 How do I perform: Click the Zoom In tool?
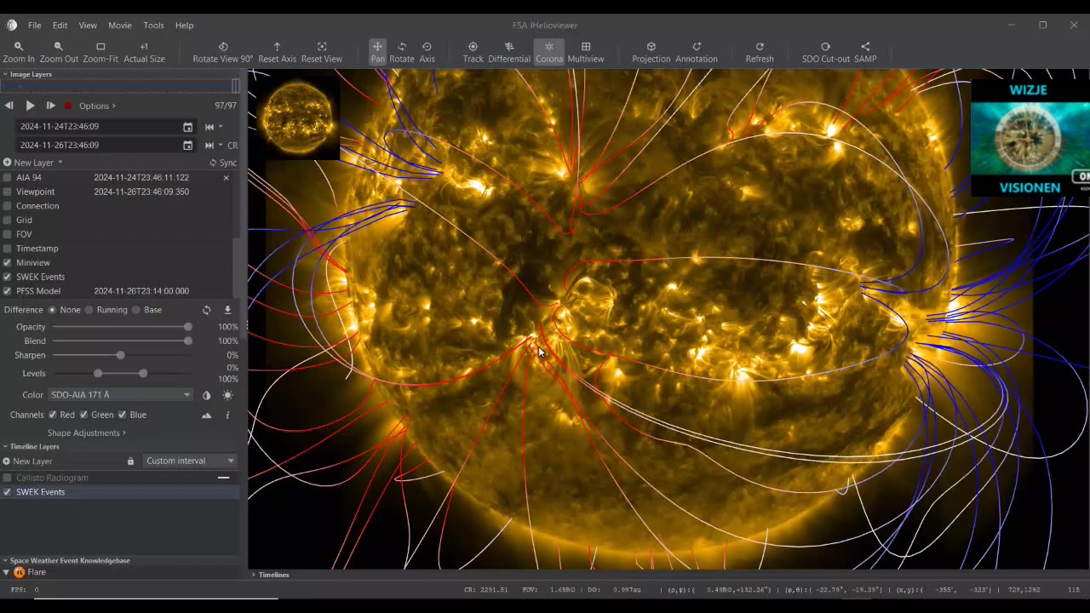coord(19,52)
